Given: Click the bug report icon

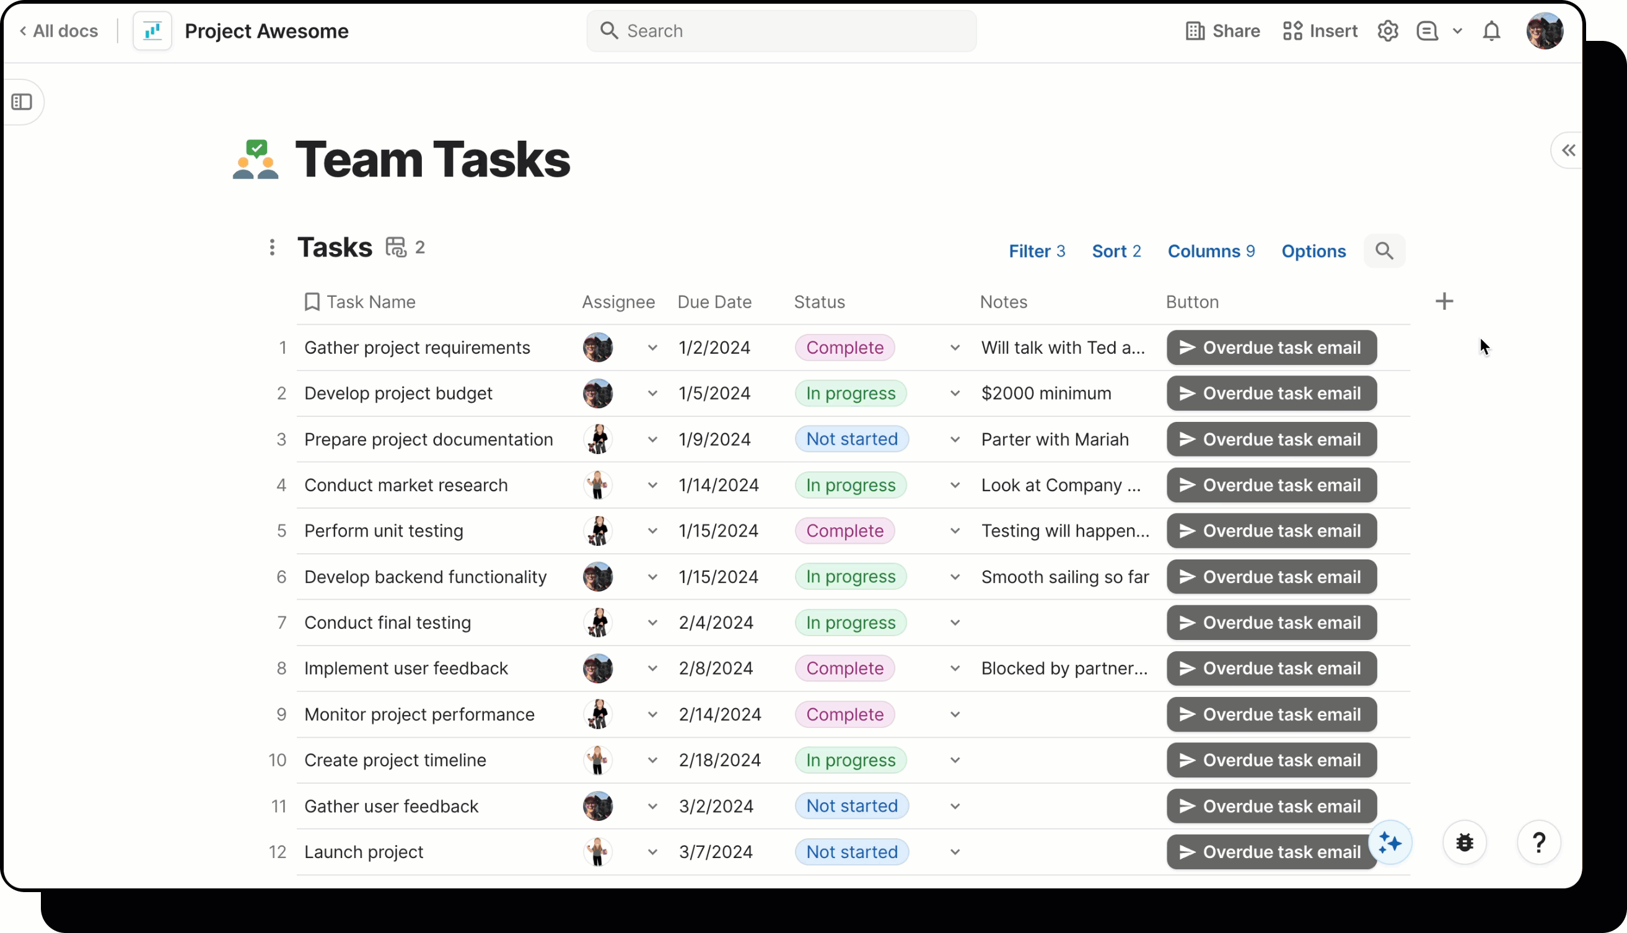Looking at the screenshot, I should pyautogui.click(x=1464, y=843).
